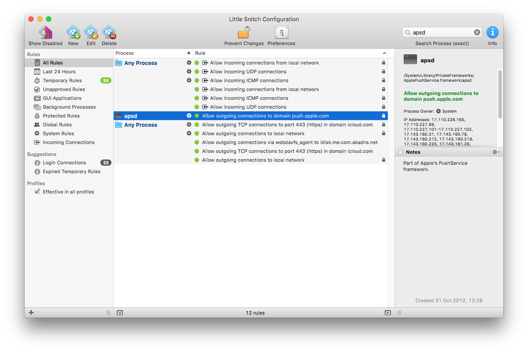Sort by Process column header
The width and height of the screenshot is (528, 353).
pyautogui.click(x=149, y=53)
